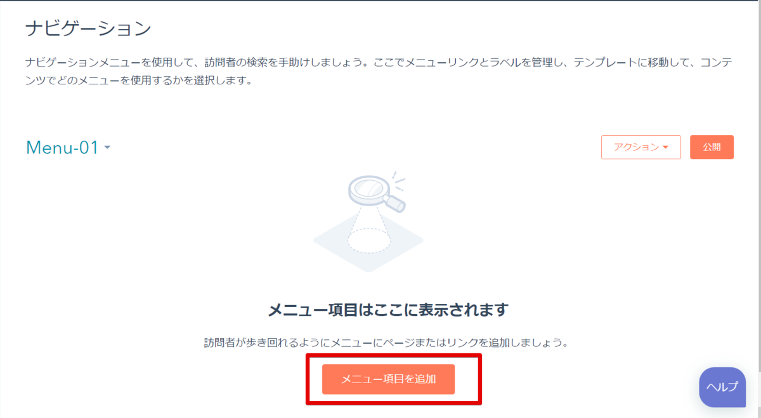Click the magnifying glass lens illustration
This screenshot has width=761, height=418.
point(368,188)
